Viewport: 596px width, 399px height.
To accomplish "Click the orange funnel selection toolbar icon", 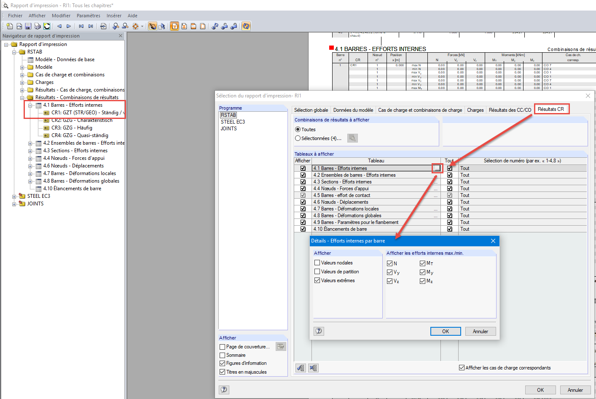I will tap(175, 26).
